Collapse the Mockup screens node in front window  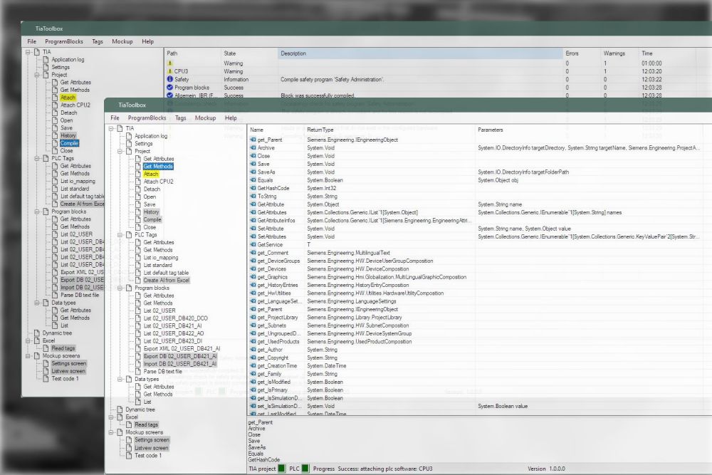click(x=111, y=432)
